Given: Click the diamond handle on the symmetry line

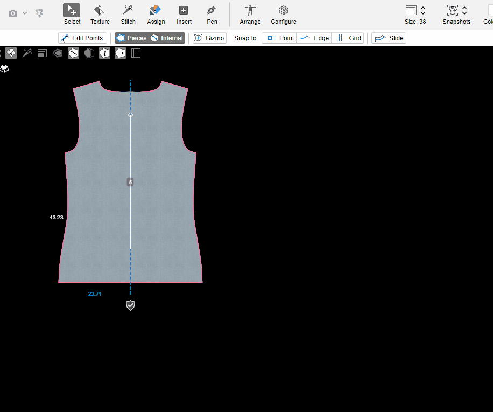Looking at the screenshot, I should [130, 115].
